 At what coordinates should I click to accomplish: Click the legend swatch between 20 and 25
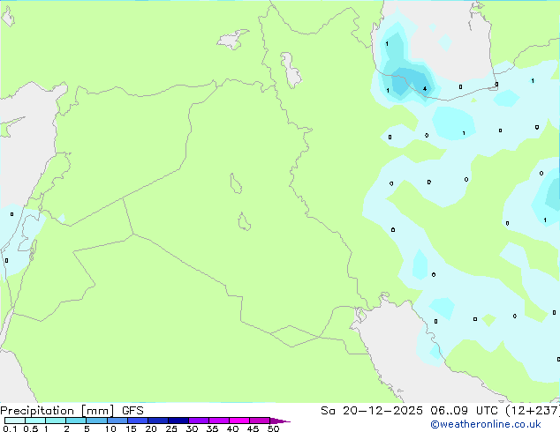click(x=158, y=421)
